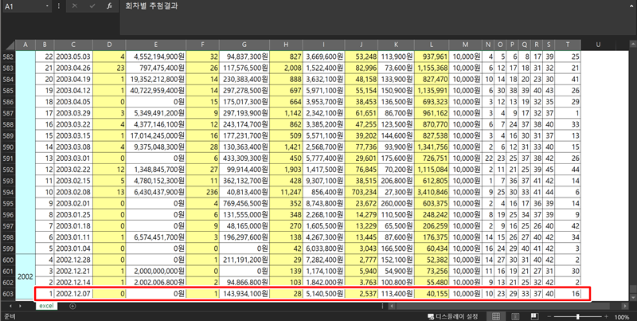Click the zoom in plus button

tap(607, 316)
